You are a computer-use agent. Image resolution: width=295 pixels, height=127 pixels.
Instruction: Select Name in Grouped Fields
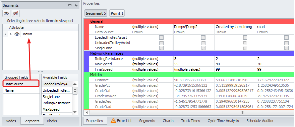coord(21,90)
